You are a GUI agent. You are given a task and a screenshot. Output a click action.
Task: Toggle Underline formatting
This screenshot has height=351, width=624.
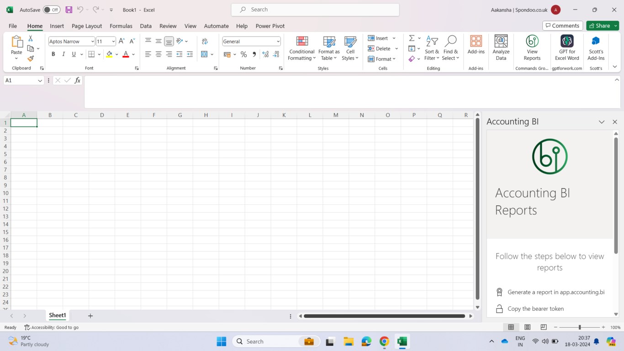[74, 54]
